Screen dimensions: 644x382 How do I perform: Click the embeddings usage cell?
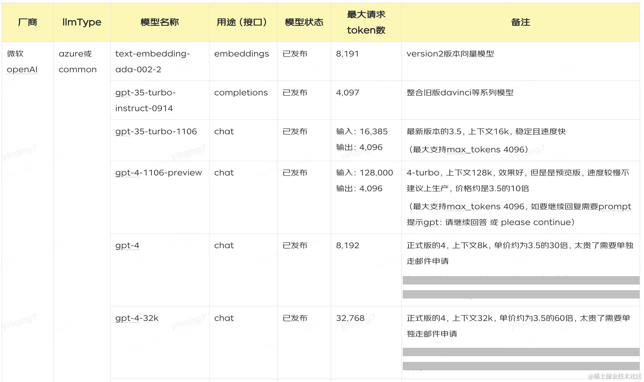point(241,54)
